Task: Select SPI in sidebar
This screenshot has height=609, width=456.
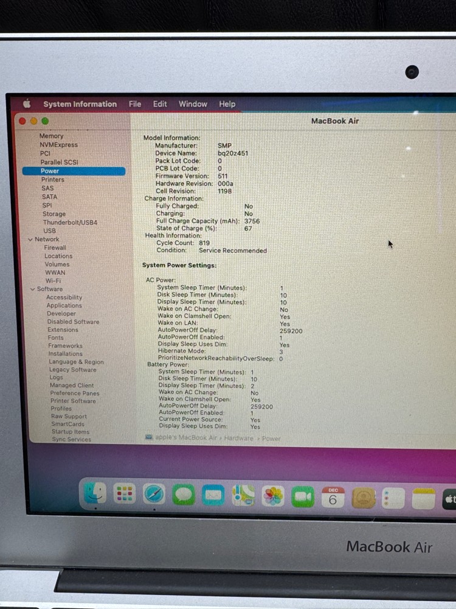Action: point(47,205)
